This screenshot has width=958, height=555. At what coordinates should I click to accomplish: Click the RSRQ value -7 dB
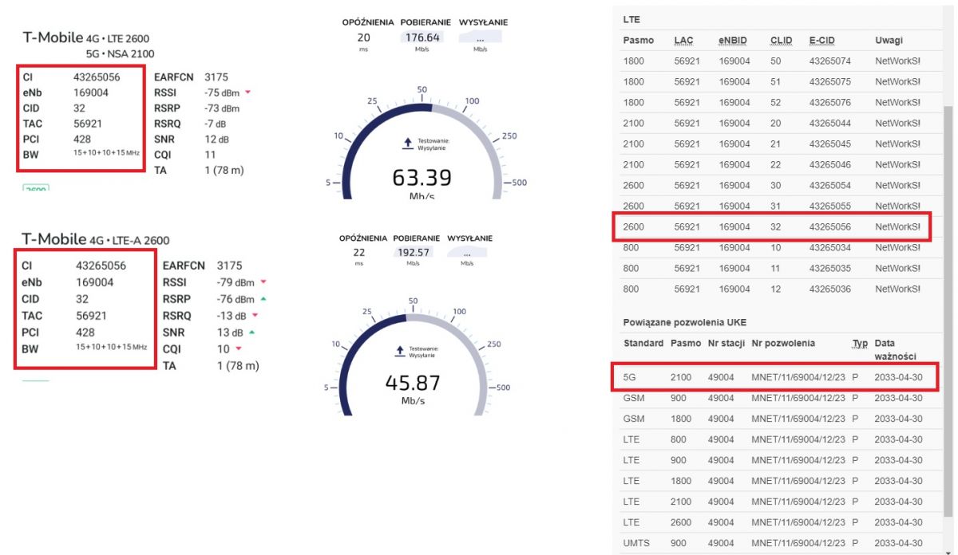(217, 124)
